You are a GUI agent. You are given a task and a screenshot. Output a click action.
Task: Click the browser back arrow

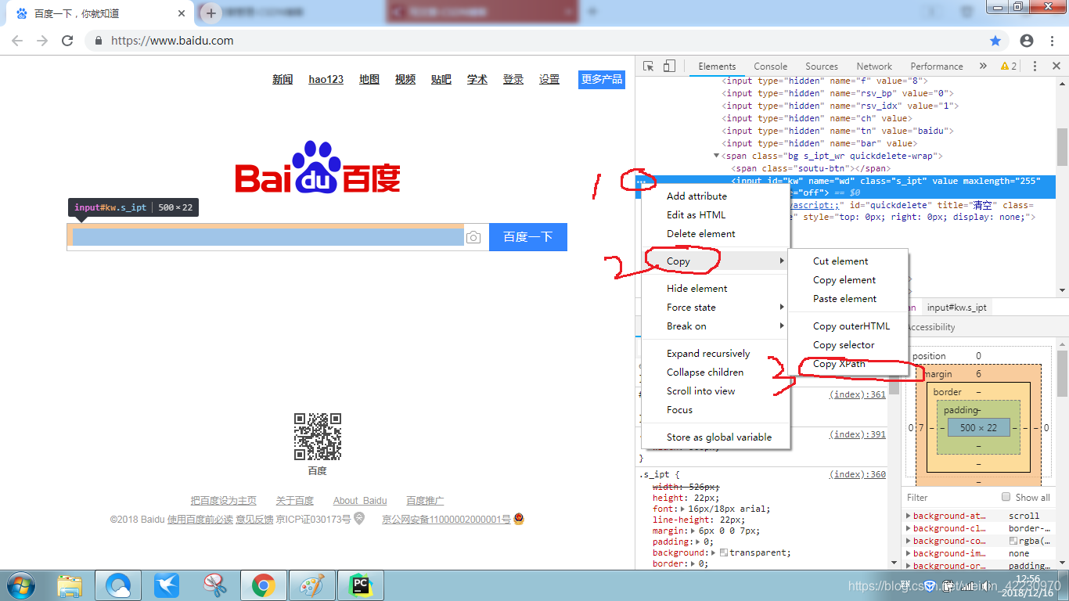pyautogui.click(x=17, y=41)
